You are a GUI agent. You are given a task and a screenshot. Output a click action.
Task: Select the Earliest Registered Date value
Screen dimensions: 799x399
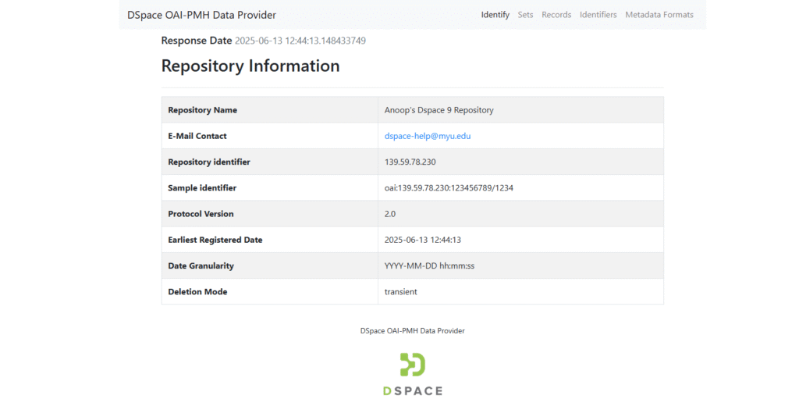423,240
